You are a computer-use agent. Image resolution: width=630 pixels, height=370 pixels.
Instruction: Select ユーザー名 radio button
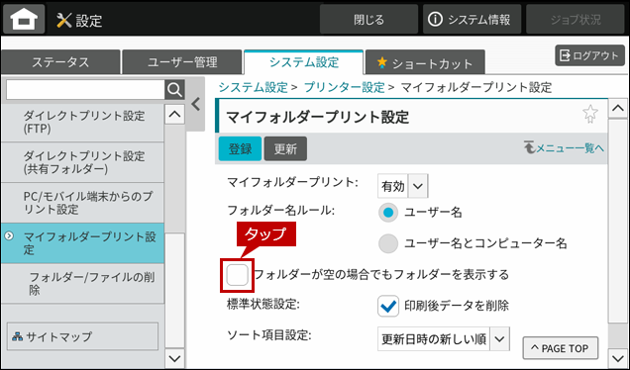click(388, 213)
